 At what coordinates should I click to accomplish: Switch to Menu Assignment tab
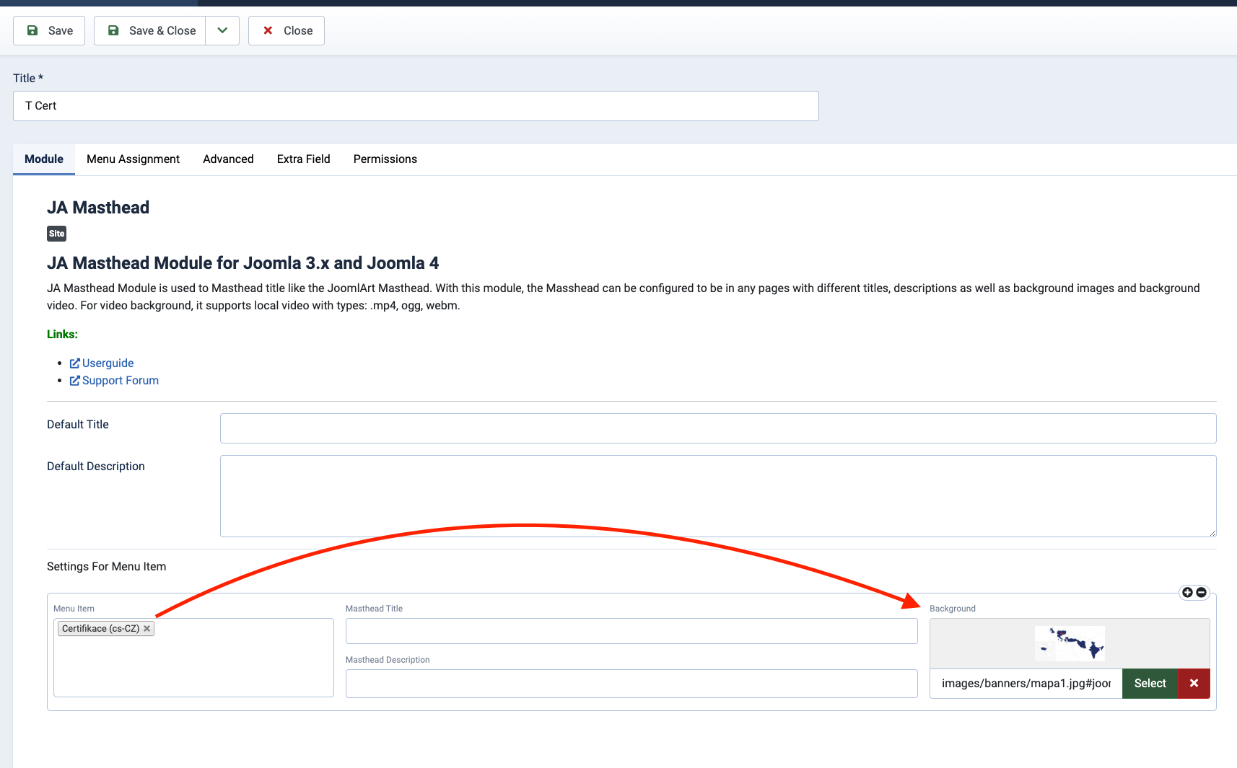pyautogui.click(x=133, y=159)
